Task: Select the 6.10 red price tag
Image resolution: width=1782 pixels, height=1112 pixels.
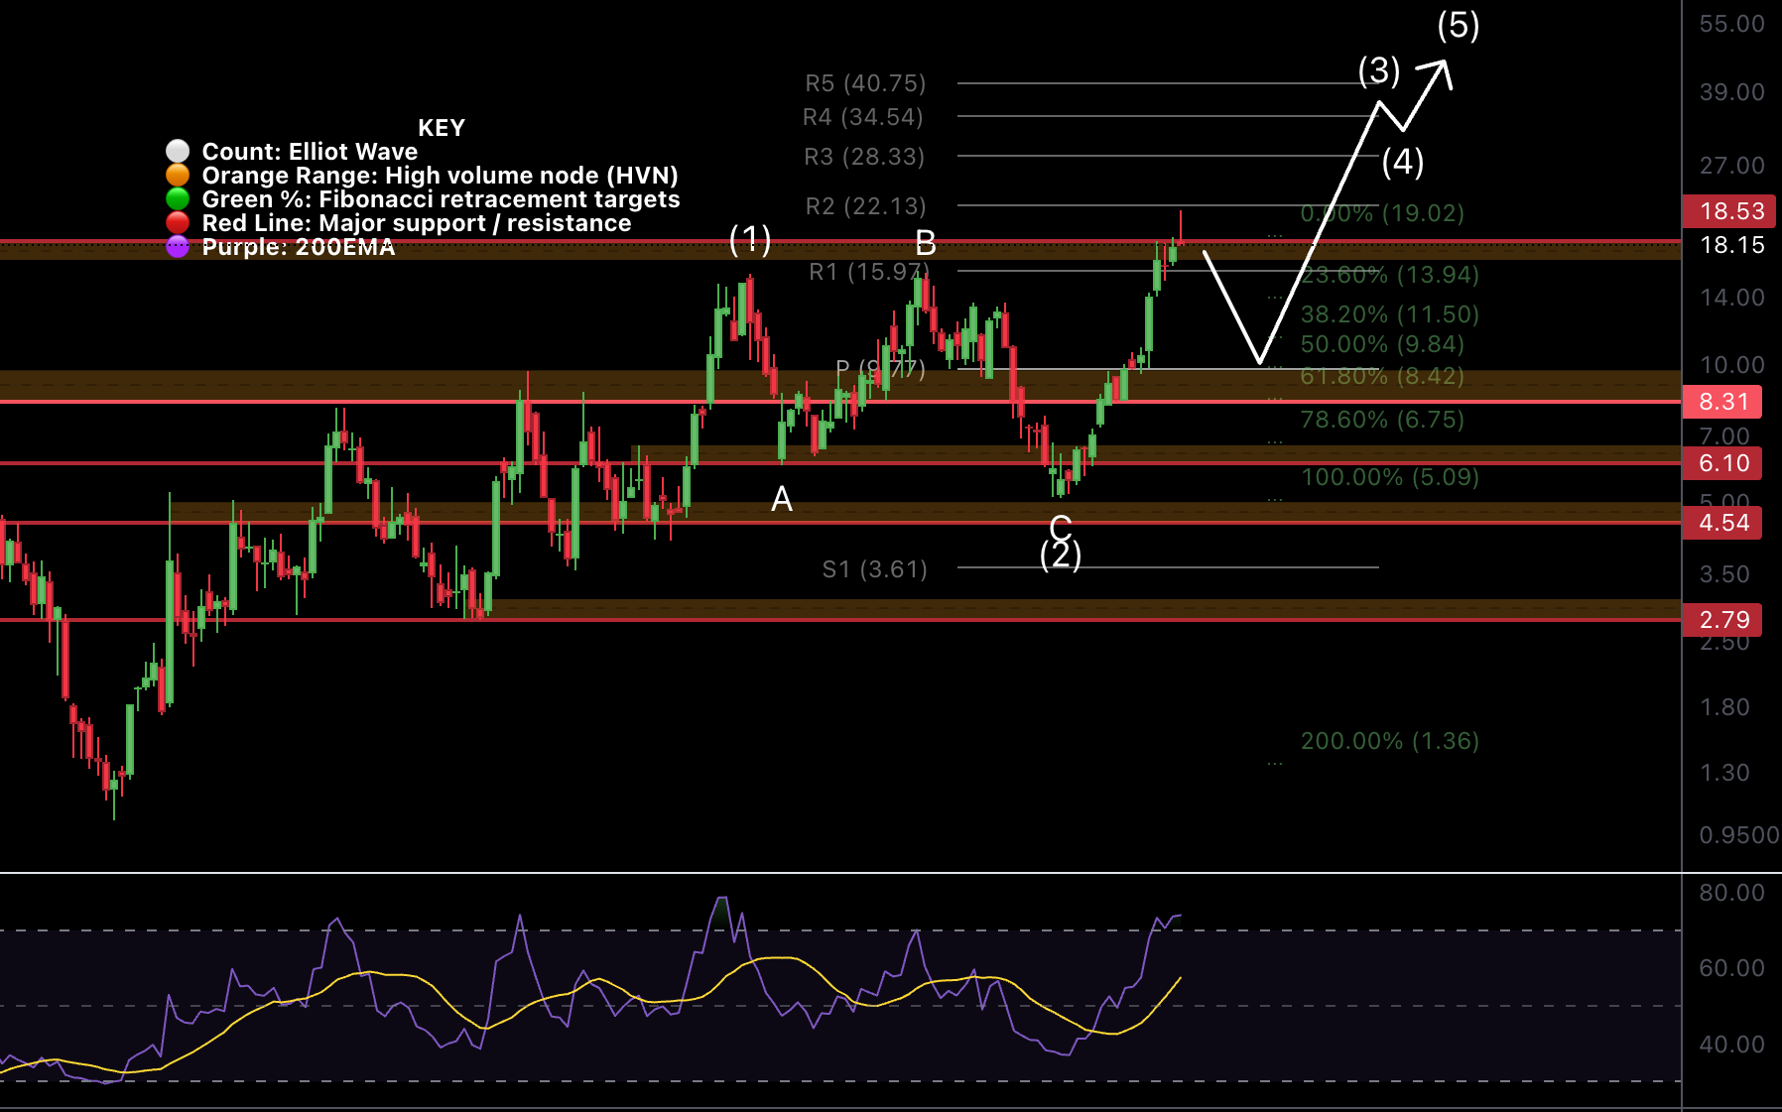Action: pos(1723,463)
